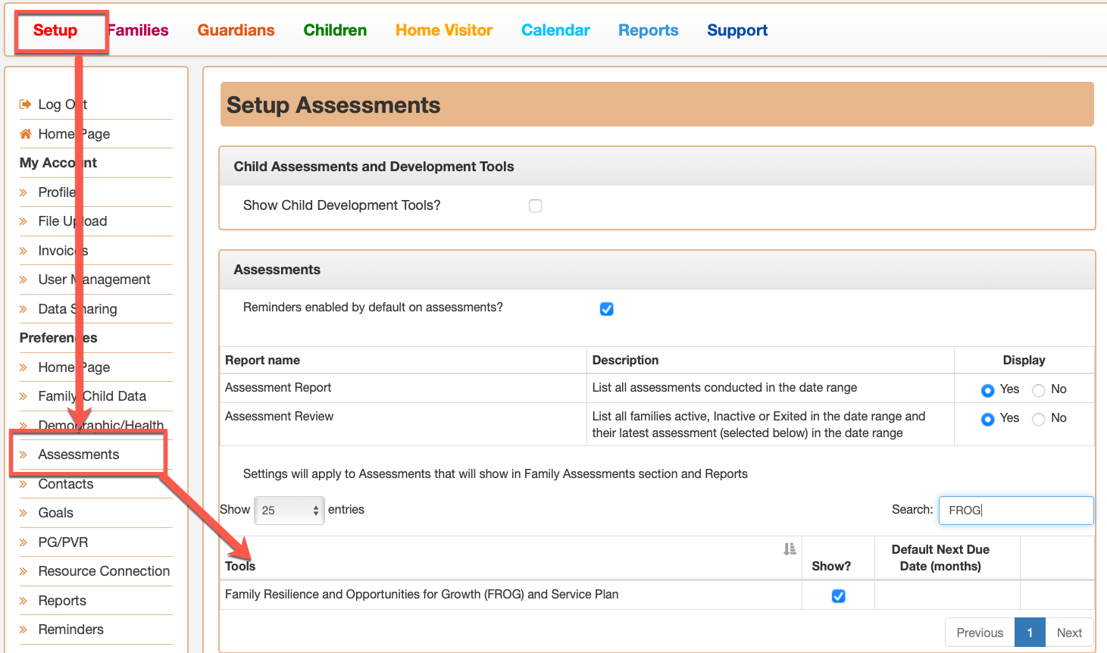Open Contacts preferences
Screen dimensions: 1107x653
coord(66,484)
